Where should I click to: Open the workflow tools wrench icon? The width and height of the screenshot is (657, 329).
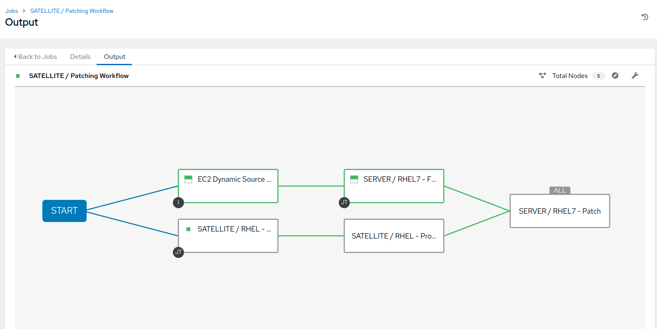635,76
